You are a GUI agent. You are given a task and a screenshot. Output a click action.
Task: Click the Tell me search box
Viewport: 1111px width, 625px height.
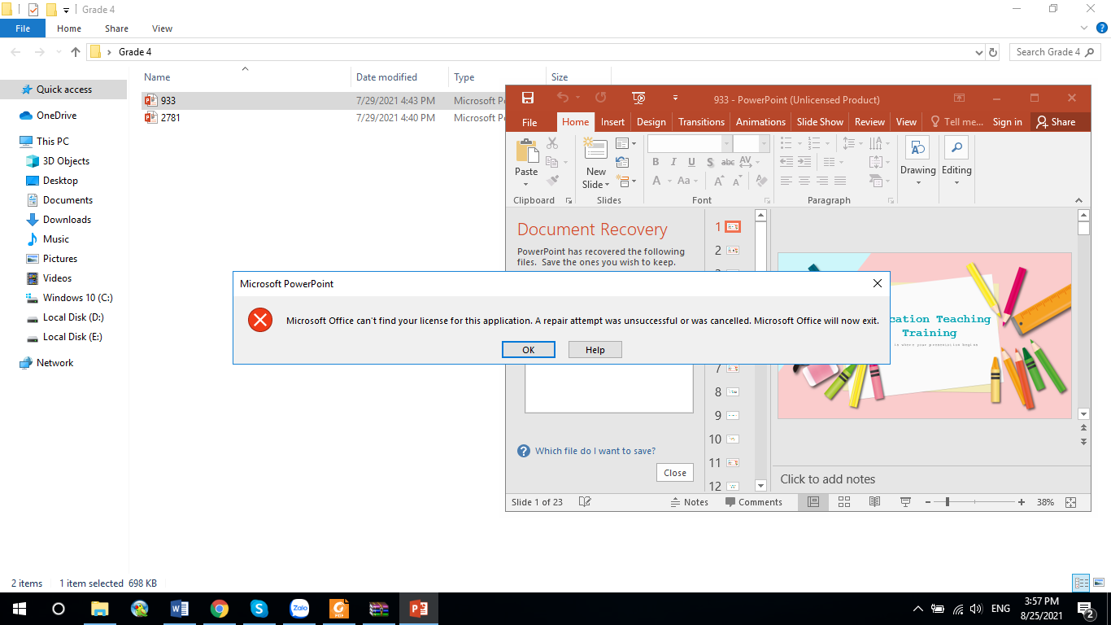pyautogui.click(x=956, y=122)
